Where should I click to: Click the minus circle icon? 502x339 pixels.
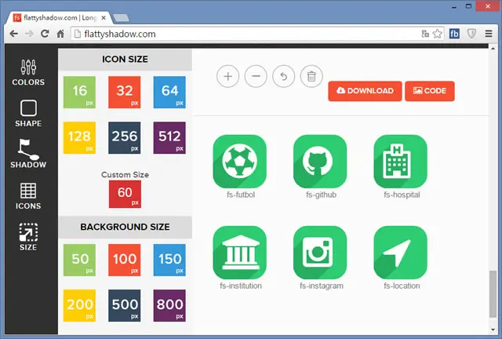pyautogui.click(x=256, y=76)
